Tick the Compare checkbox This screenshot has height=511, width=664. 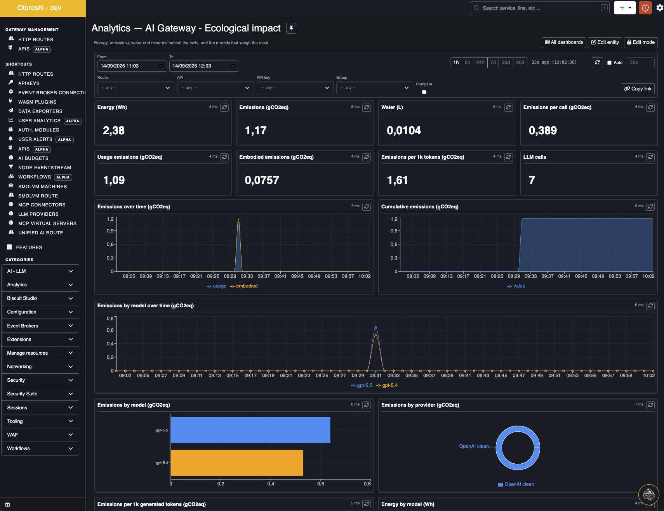(424, 92)
